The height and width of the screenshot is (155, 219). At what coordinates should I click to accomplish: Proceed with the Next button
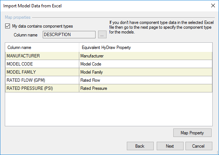tap(170, 146)
